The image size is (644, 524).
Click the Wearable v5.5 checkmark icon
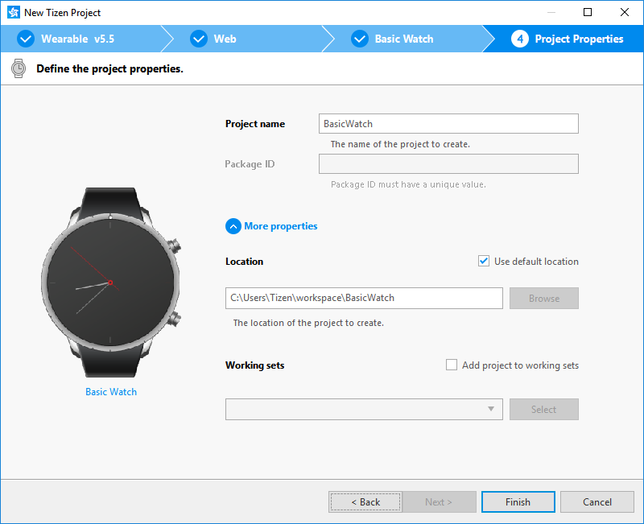pyautogui.click(x=26, y=39)
